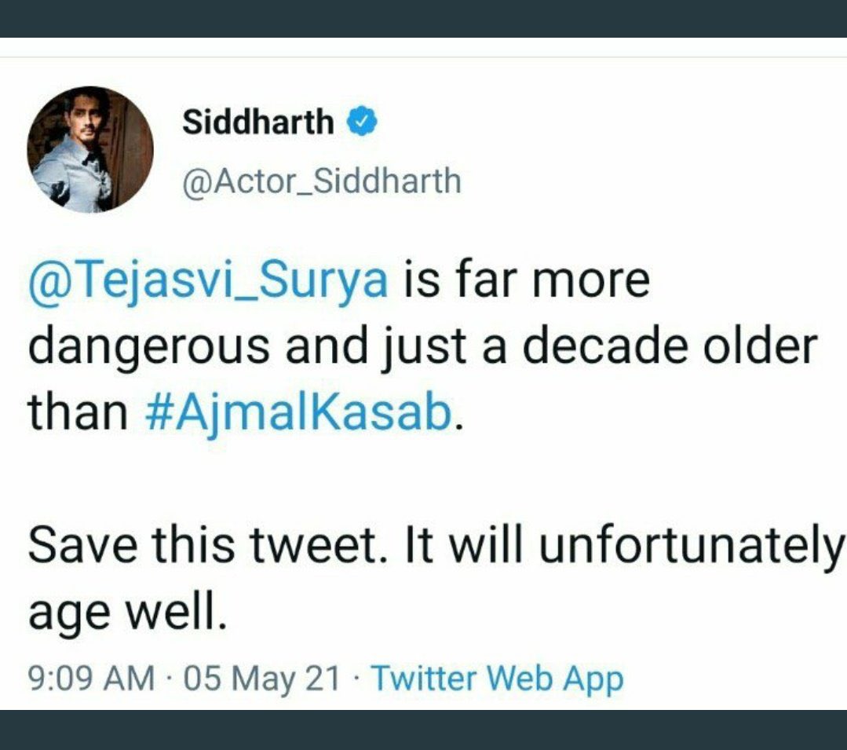
Task: Select the 05 May 21 date
Action: click(x=263, y=679)
